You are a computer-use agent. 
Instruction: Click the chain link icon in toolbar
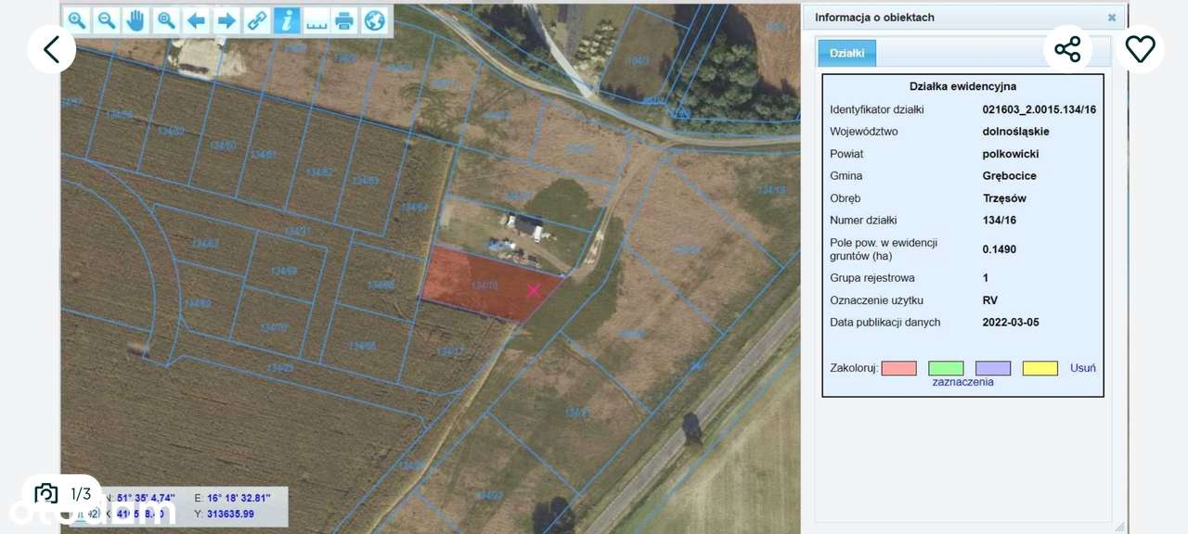pos(256,20)
